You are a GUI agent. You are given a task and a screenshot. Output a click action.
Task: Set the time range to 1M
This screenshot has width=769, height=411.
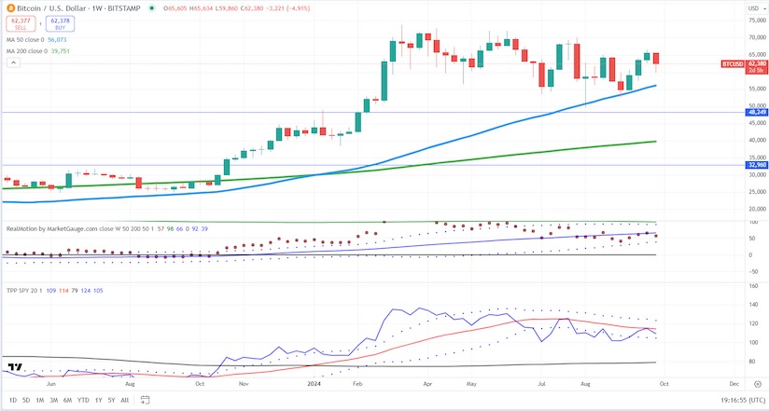[x=40, y=400]
